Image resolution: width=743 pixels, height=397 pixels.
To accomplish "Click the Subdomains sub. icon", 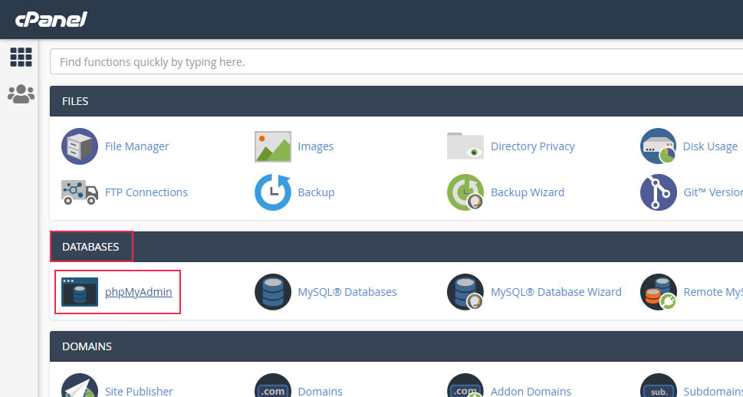I will point(658,386).
